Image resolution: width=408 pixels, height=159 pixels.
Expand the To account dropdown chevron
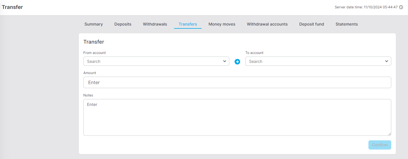387,61
